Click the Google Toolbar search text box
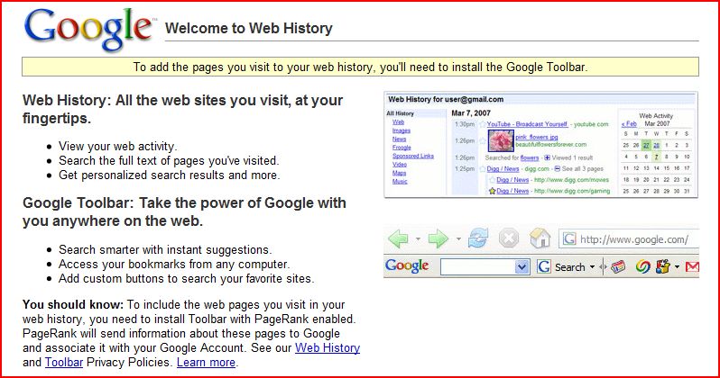 (478, 267)
